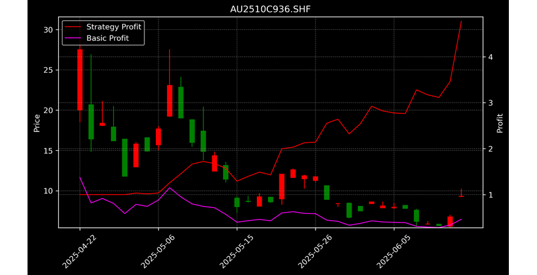537x275 pixels.
Task: Click the magenta Basic Profit legend line
Action: 73,38
